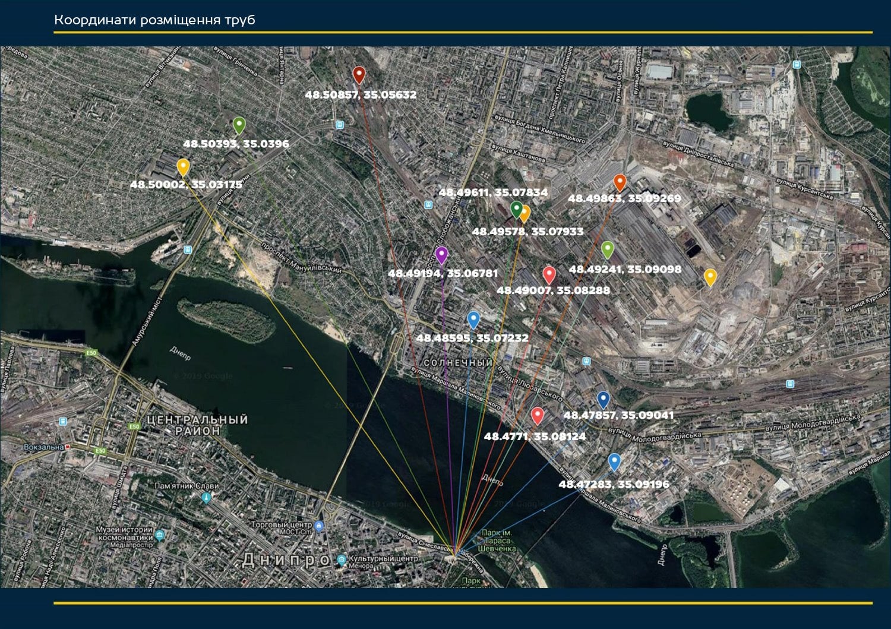
Task: Select the light green pin above 48.49241, 35.09098
Action: click(607, 249)
